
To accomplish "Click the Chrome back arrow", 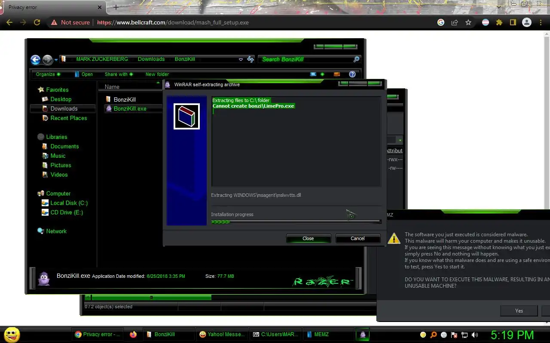I will pos(9,22).
